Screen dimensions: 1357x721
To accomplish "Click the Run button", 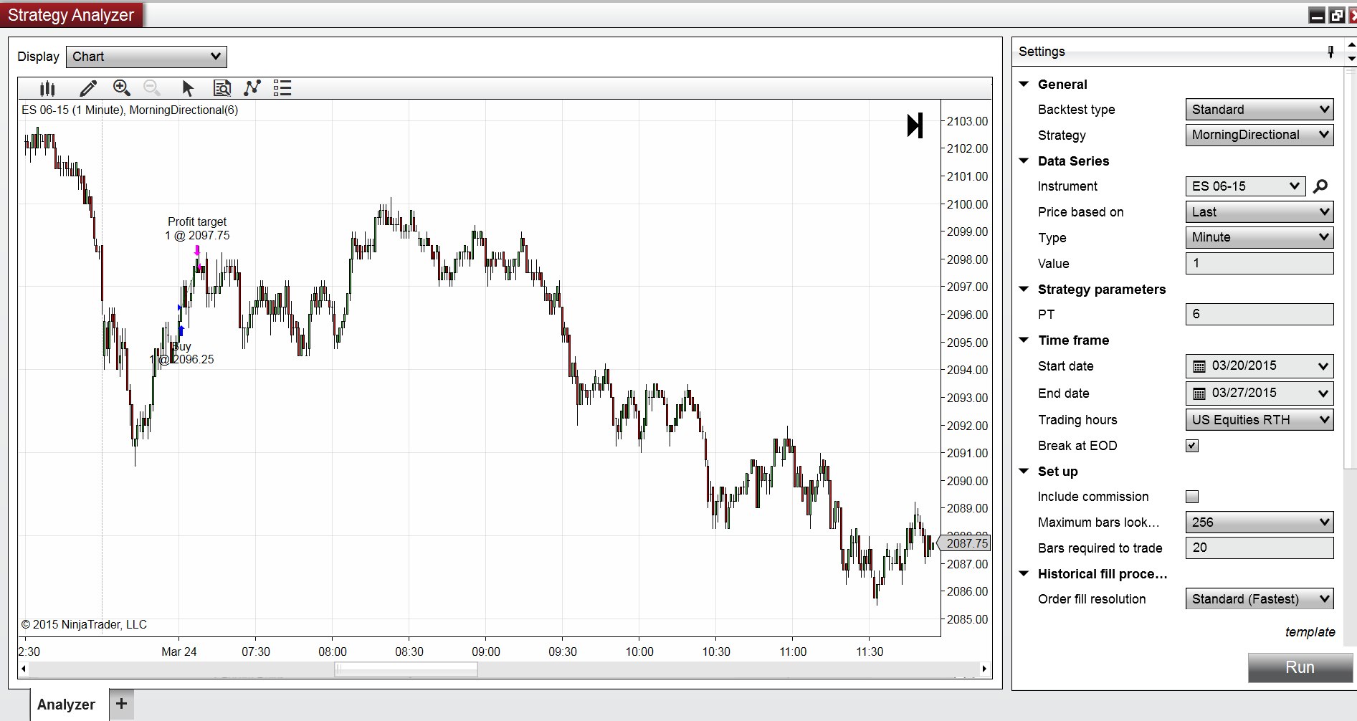I will [1300, 667].
